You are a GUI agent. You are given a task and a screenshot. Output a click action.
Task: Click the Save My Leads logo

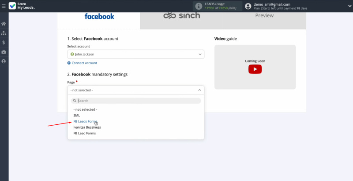22,6
